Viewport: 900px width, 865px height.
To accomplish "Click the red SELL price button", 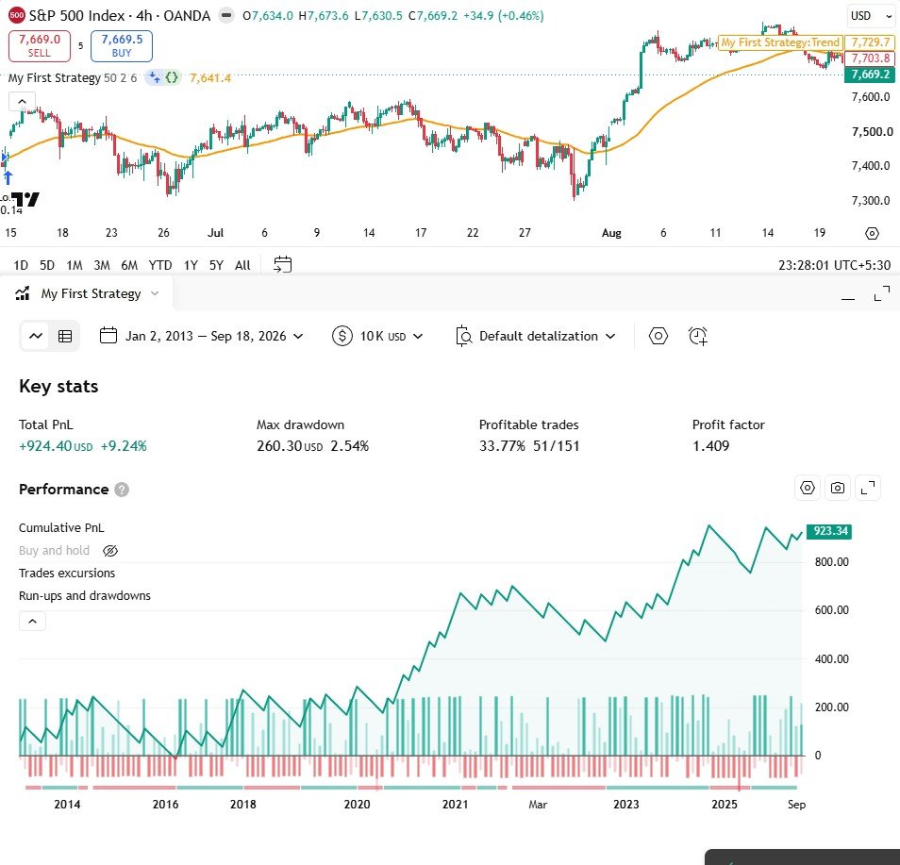I will pos(40,46).
